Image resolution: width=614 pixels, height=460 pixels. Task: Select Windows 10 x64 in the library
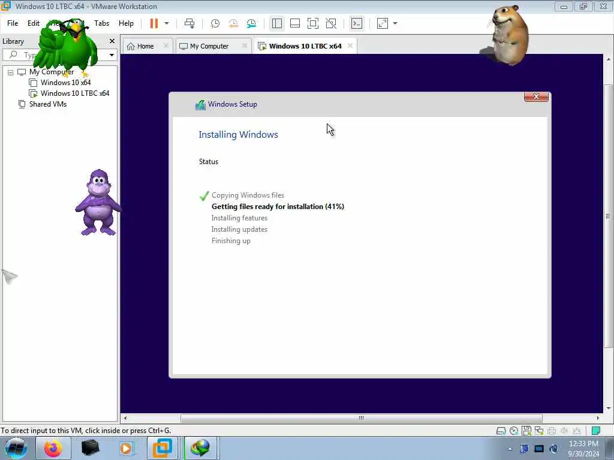65,83
